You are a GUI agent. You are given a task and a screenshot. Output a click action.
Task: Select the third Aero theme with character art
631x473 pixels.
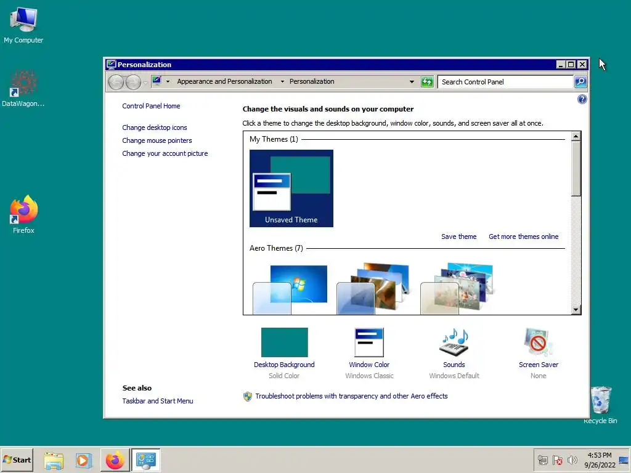457,289
